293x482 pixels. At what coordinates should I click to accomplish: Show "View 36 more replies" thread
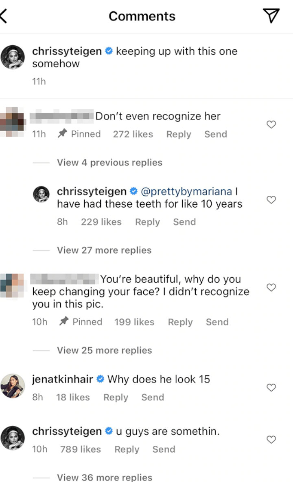(x=105, y=477)
